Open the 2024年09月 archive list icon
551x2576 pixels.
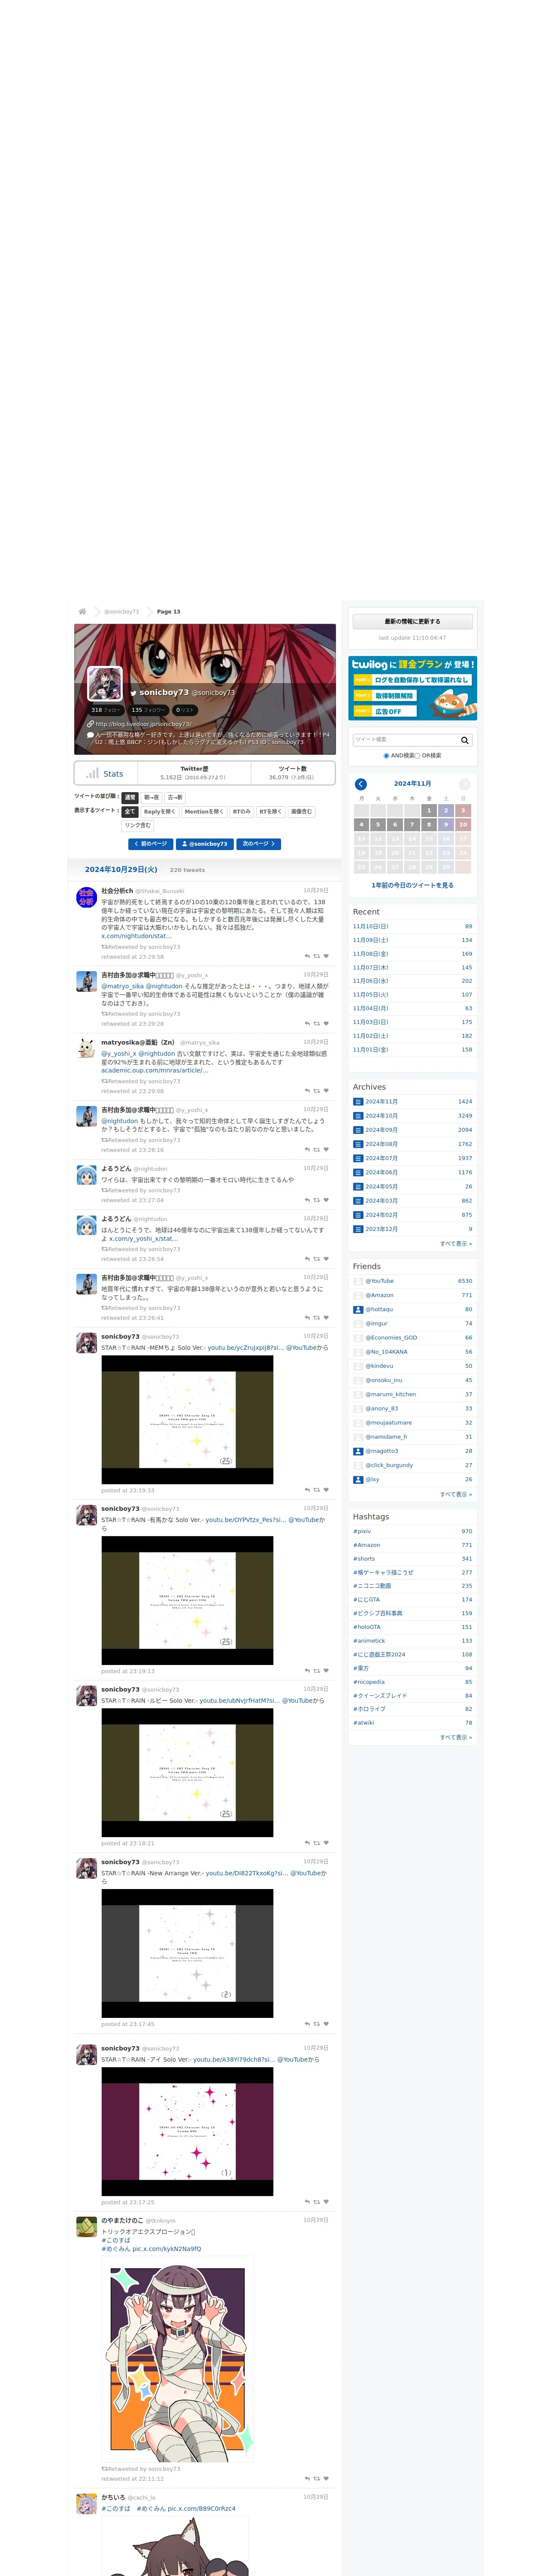(358, 1130)
